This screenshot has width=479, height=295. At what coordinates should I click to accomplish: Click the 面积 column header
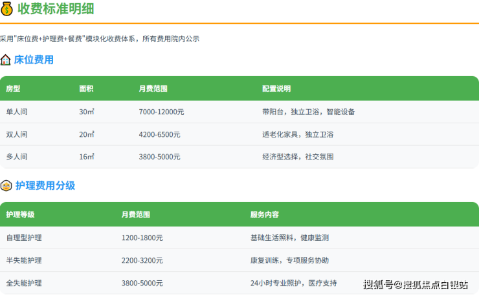coord(87,89)
